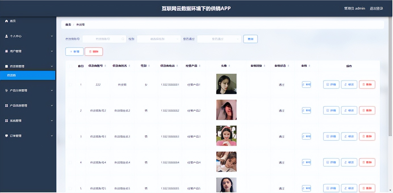Click the chat icon beside 订单管理
Image resolution: width=393 pixels, height=193 pixels.
coord(6,136)
